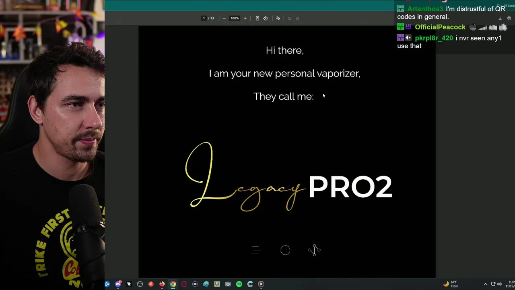Image resolution: width=515 pixels, height=290 pixels.
Task: Open the 4K downloader taskbar icon
Action: [195, 284]
